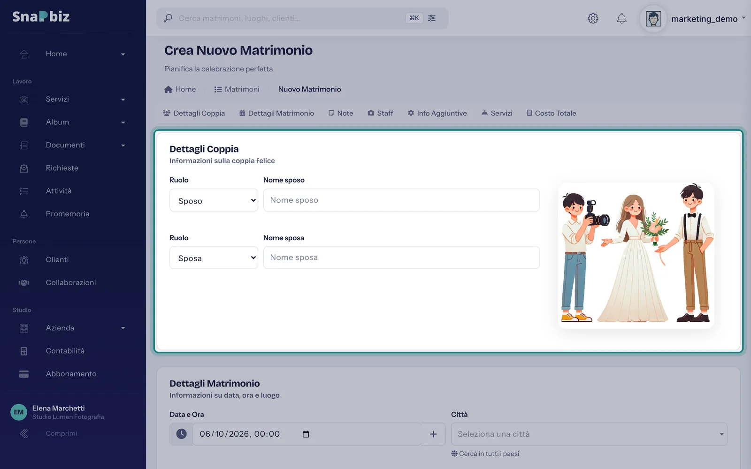Click the SnapBiz logo

coord(41,17)
